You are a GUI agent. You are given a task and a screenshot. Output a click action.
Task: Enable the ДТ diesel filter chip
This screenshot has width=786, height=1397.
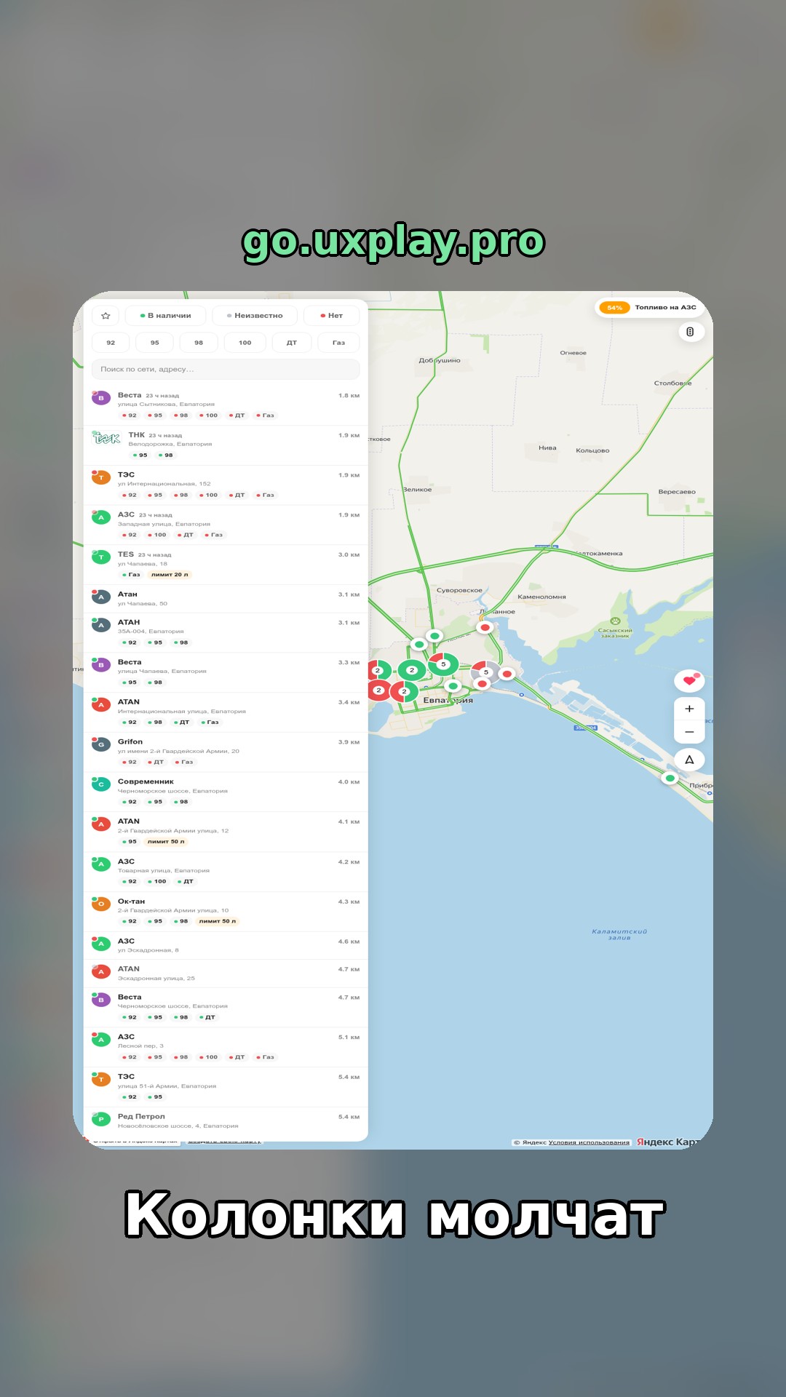point(292,343)
